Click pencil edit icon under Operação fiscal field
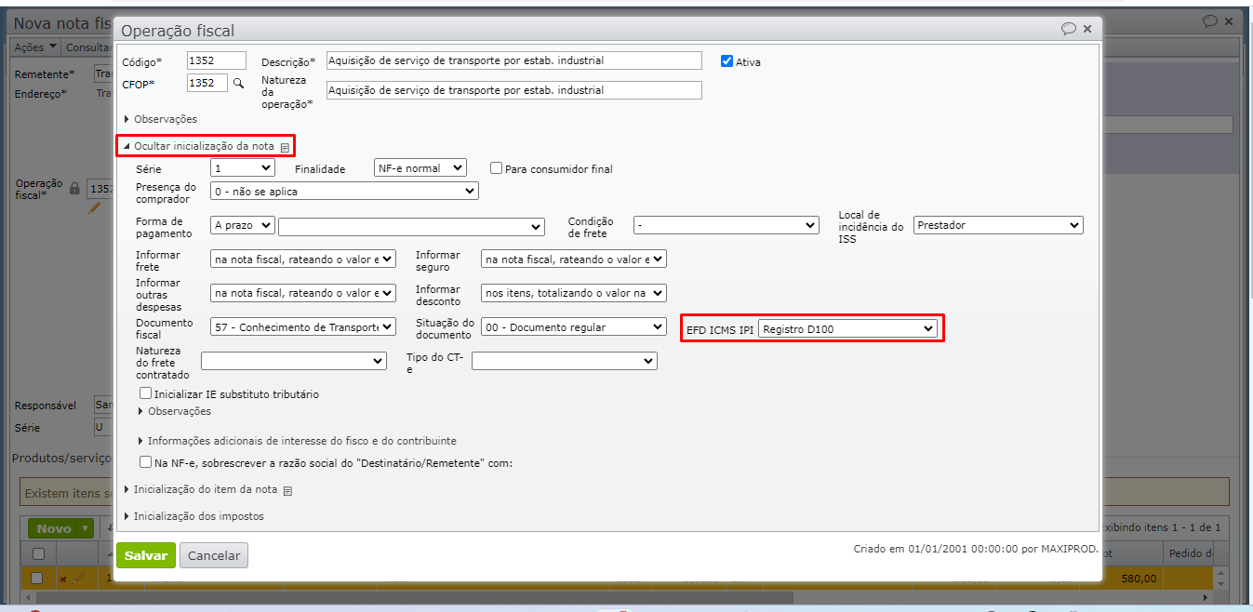 94,208
